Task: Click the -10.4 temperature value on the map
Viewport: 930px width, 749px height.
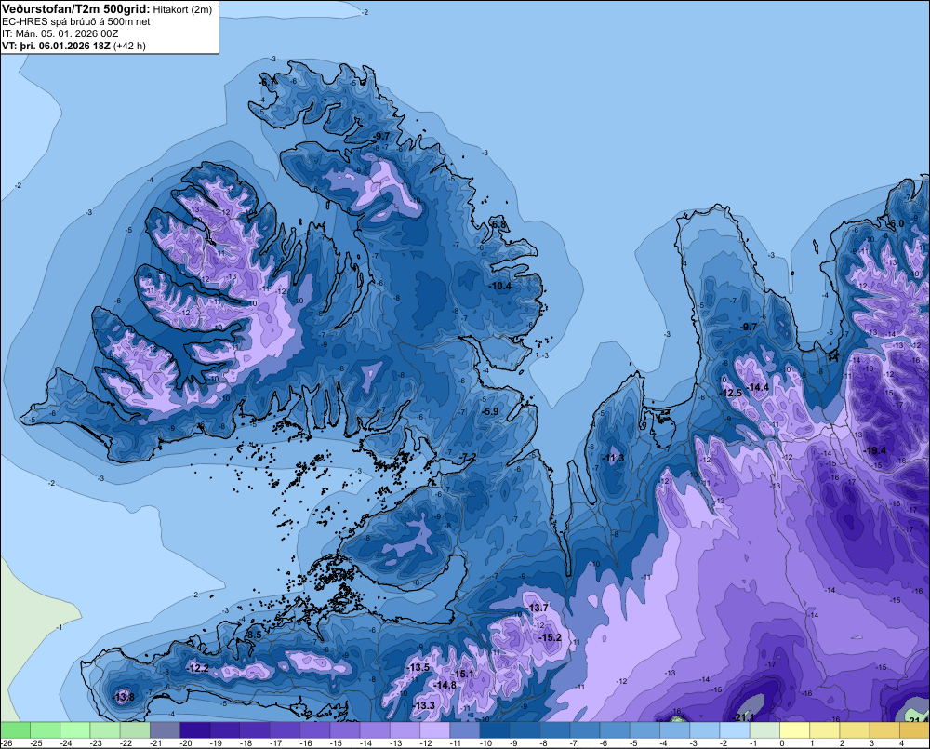Action: pyautogui.click(x=500, y=286)
